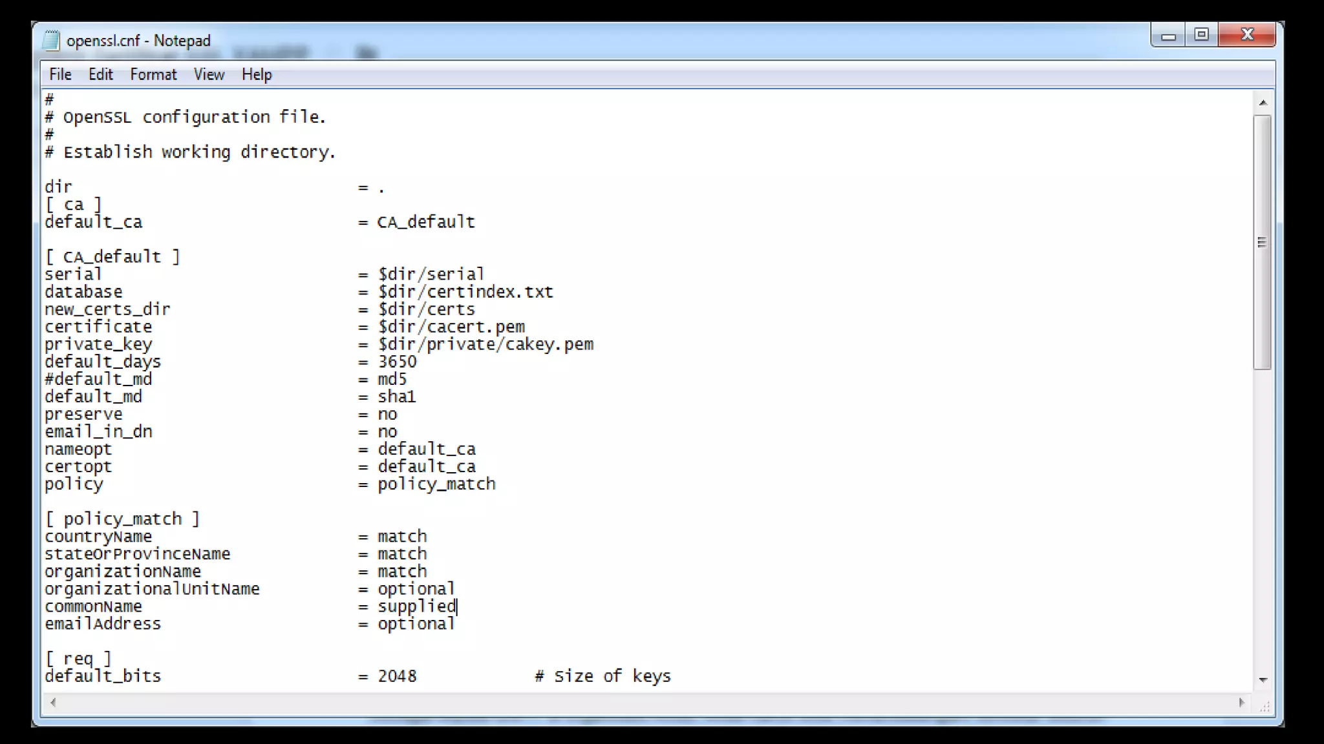
Task: Open the Format menu
Action: point(153,74)
